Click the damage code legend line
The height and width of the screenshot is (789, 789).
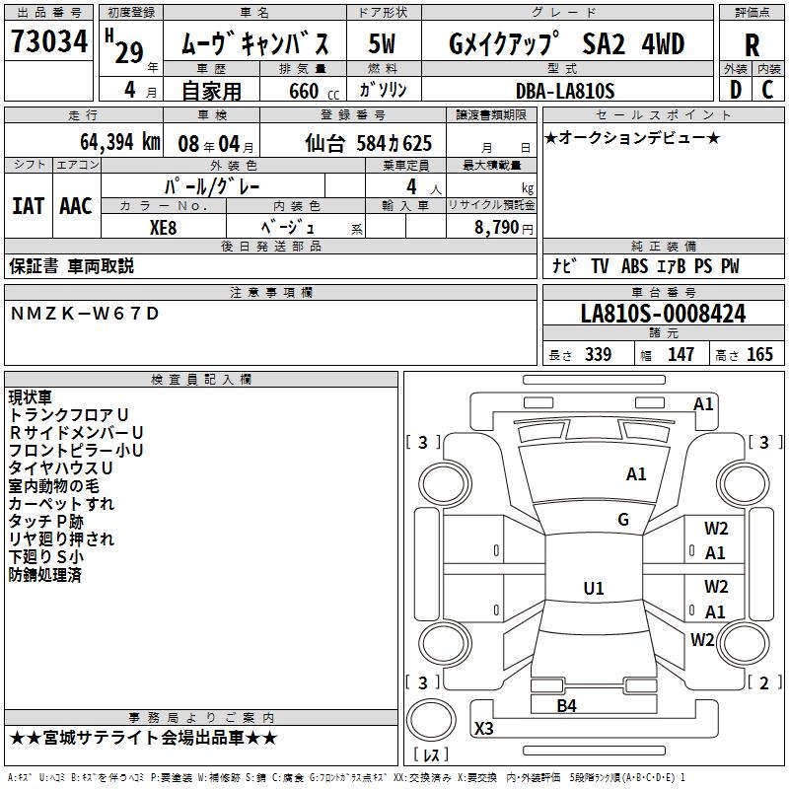coord(347,777)
